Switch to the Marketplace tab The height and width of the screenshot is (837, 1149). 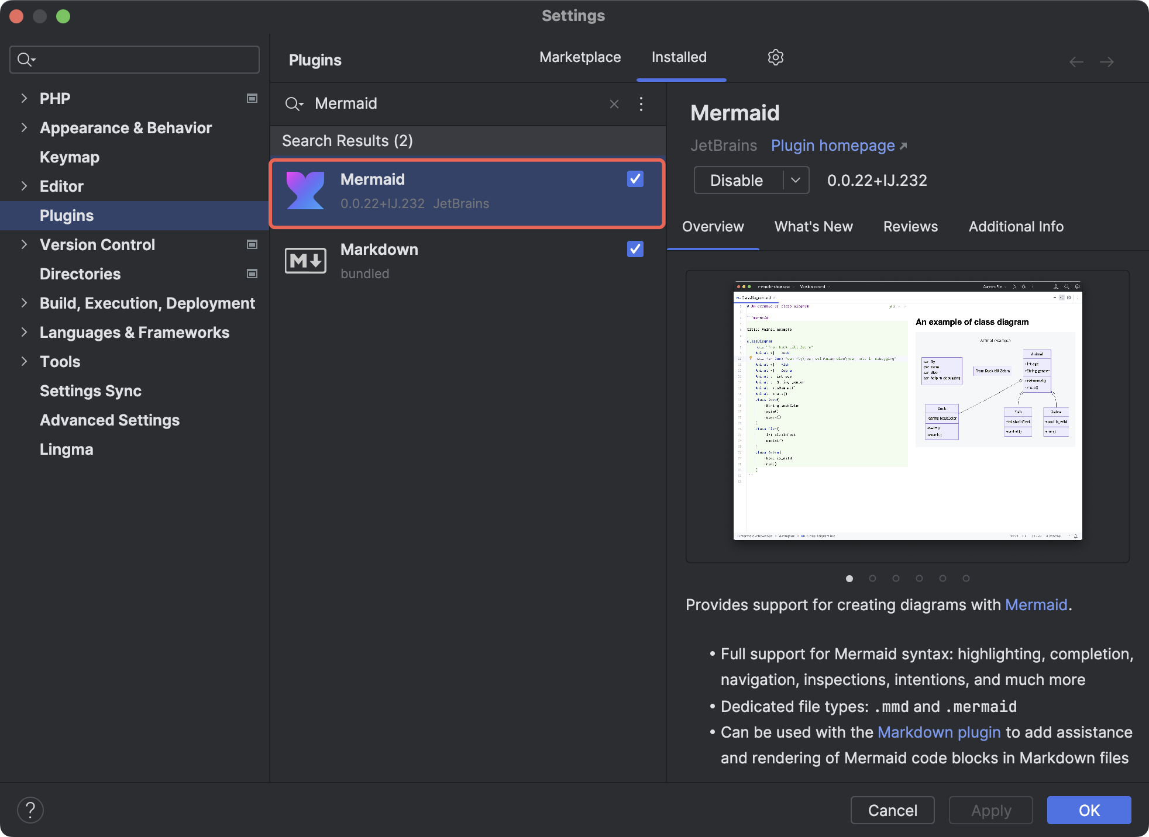[580, 57]
